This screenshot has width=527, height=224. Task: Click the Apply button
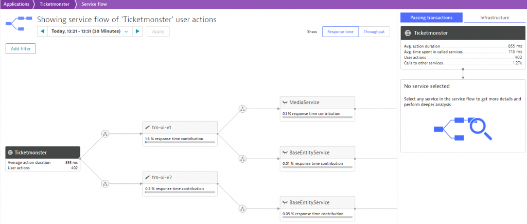point(158,31)
